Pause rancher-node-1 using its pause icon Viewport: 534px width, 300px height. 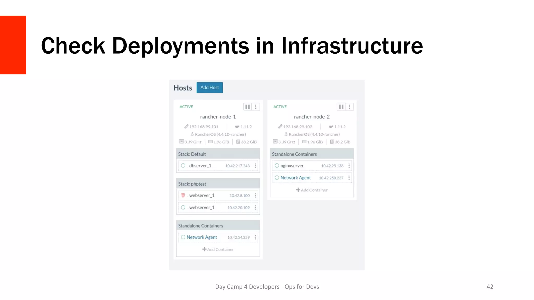pyautogui.click(x=247, y=107)
